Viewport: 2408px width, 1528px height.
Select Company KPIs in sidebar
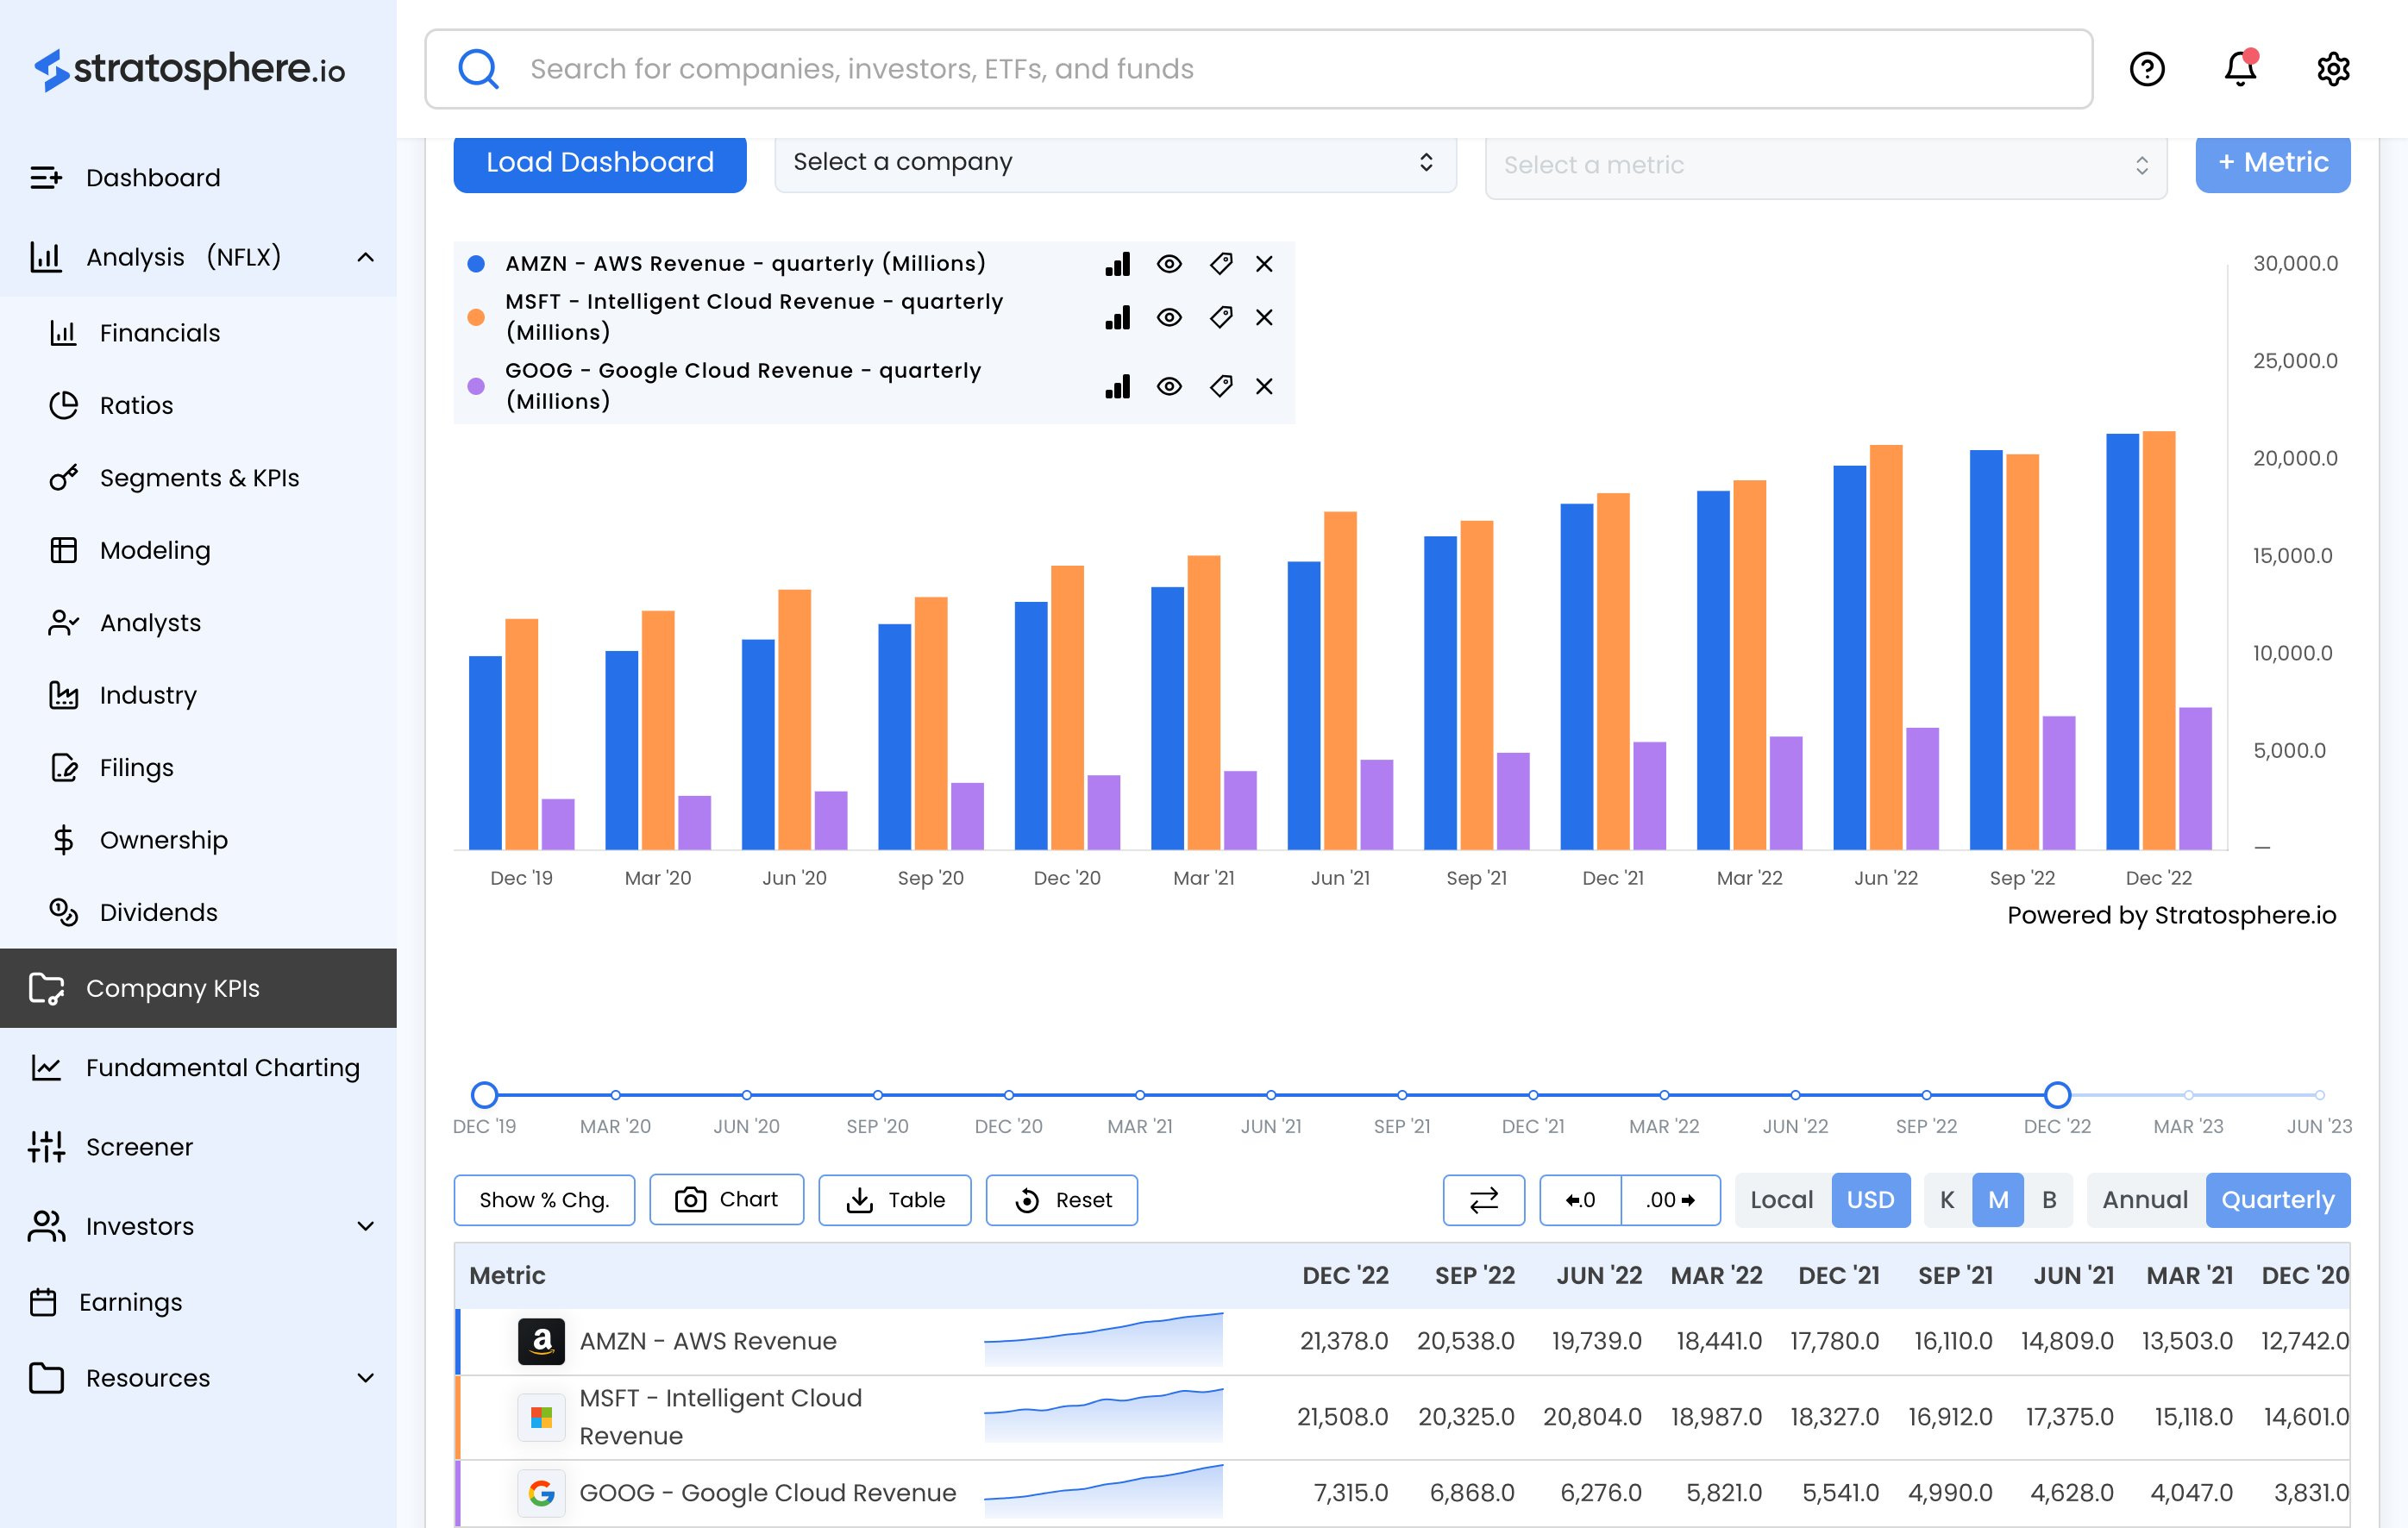click(198, 988)
